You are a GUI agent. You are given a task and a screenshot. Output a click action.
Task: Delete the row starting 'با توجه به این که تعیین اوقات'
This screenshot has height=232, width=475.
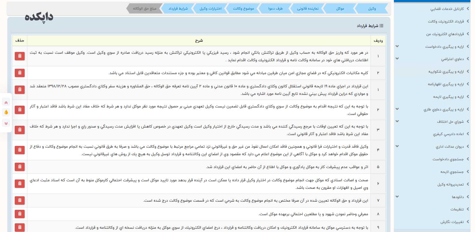pyautogui.click(x=20, y=130)
